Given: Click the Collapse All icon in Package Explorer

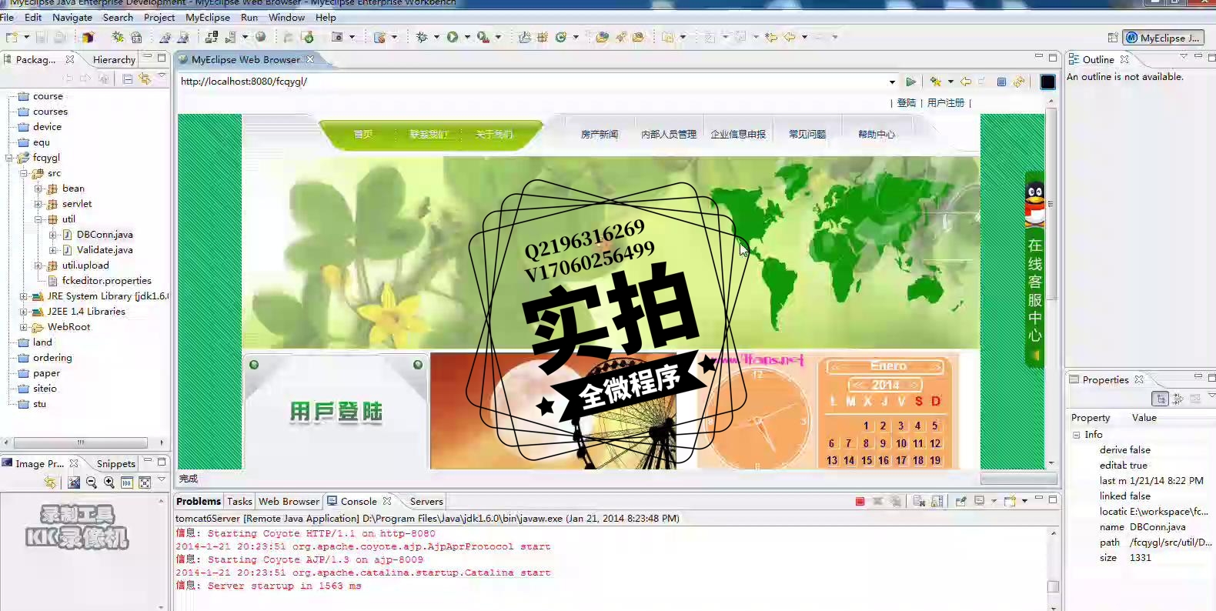Looking at the screenshot, I should tap(128, 78).
